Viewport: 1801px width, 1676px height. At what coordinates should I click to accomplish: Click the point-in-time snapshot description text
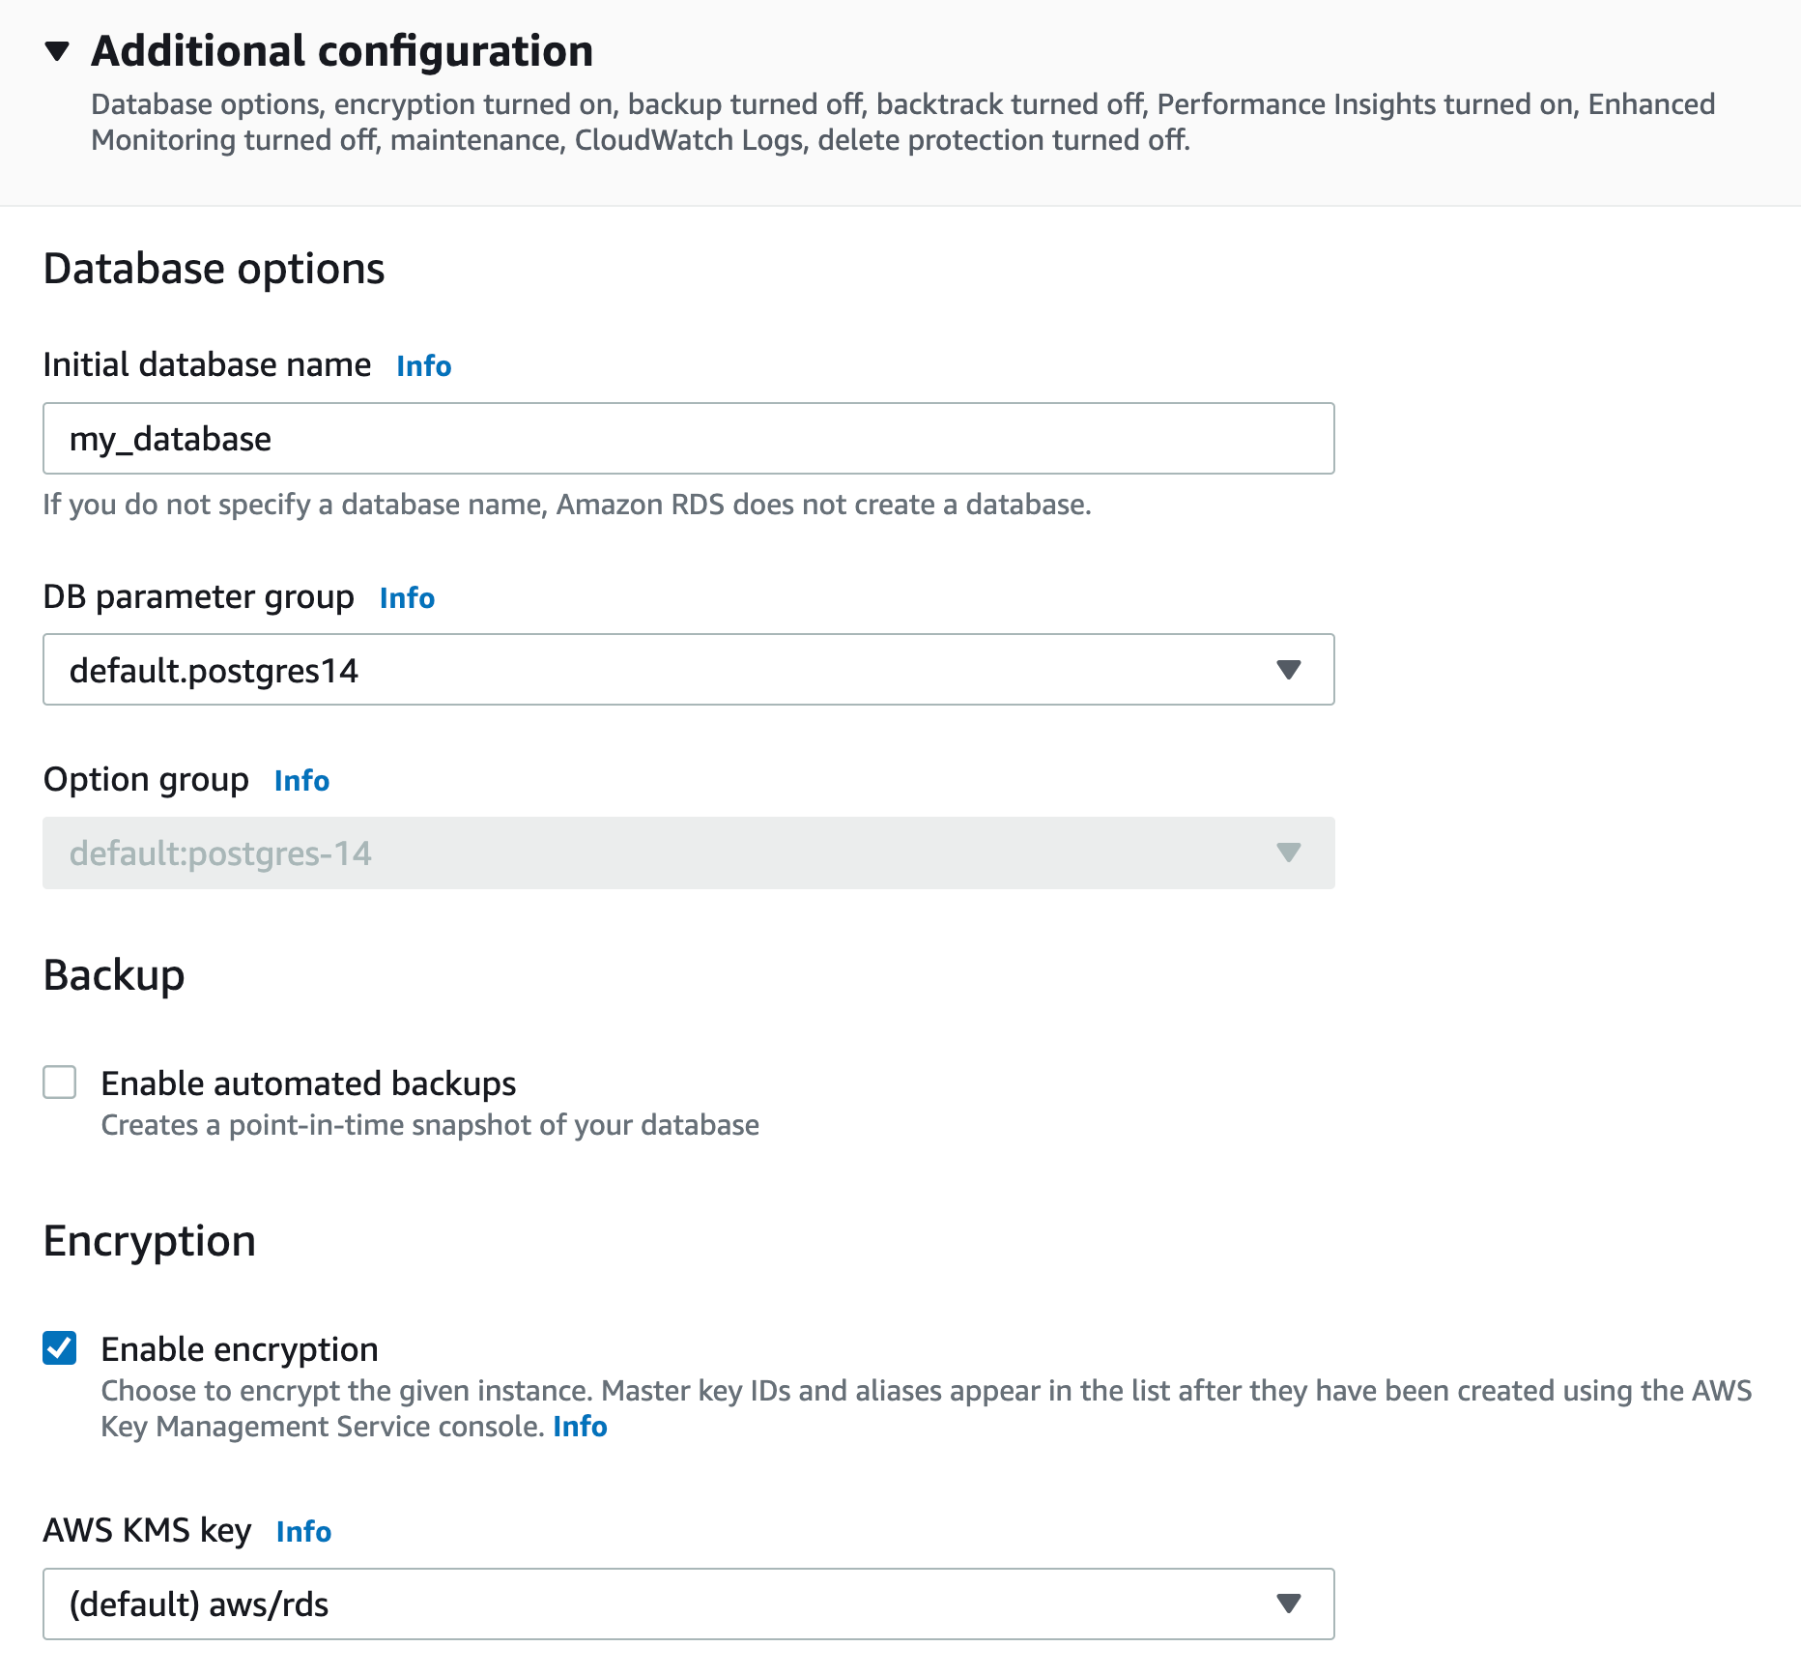[430, 1125]
